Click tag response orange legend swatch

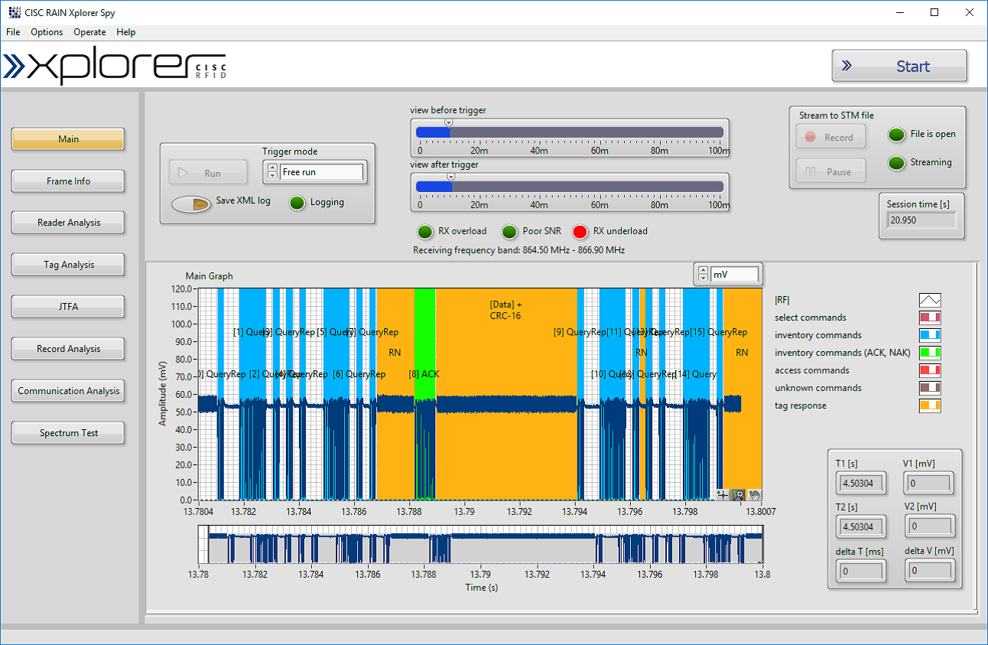click(x=930, y=406)
